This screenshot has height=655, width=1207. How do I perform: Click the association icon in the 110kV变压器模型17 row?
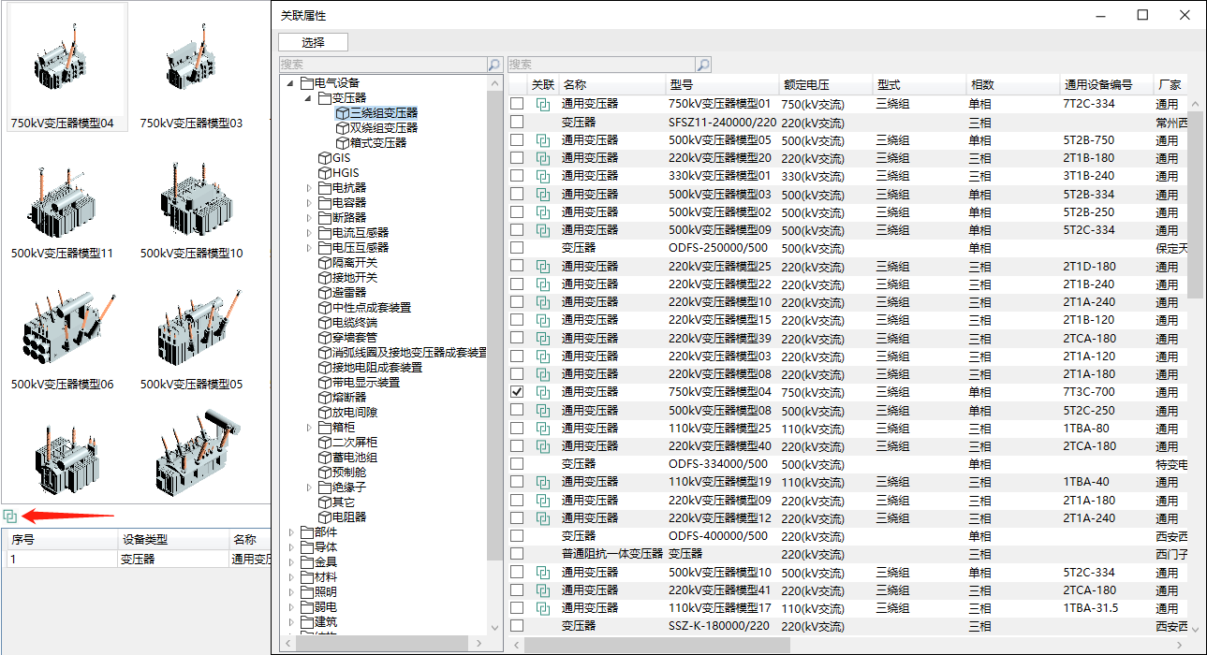(542, 608)
